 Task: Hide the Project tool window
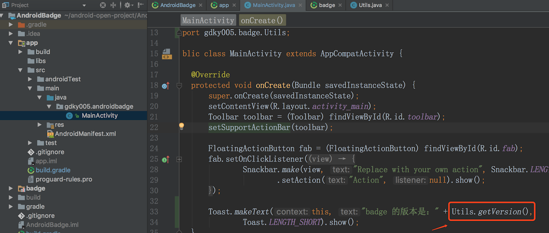click(141, 5)
